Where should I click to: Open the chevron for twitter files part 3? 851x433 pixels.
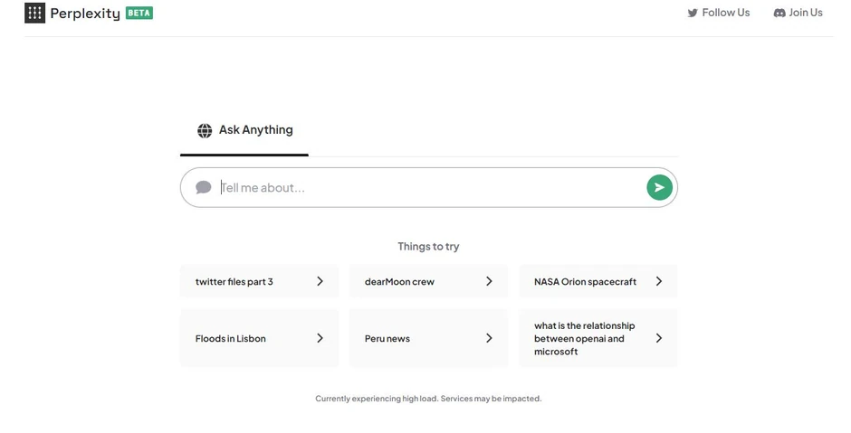coord(320,281)
